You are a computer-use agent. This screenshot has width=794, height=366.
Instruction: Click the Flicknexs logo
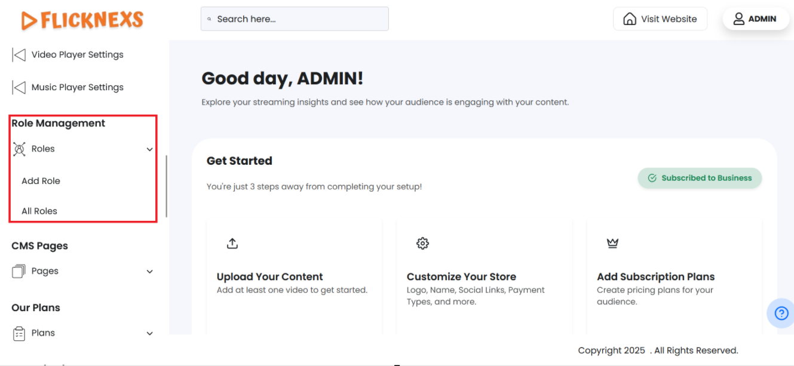click(82, 20)
